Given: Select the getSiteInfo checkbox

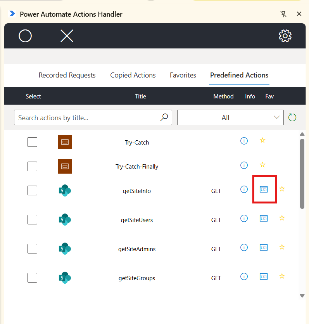Looking at the screenshot, I should [x=32, y=190].
